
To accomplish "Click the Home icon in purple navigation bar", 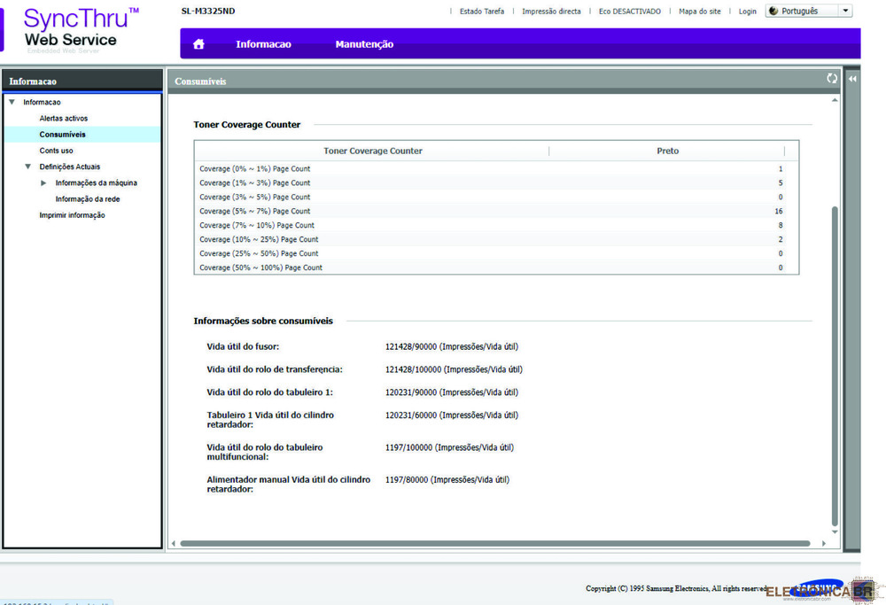I will pyautogui.click(x=198, y=44).
